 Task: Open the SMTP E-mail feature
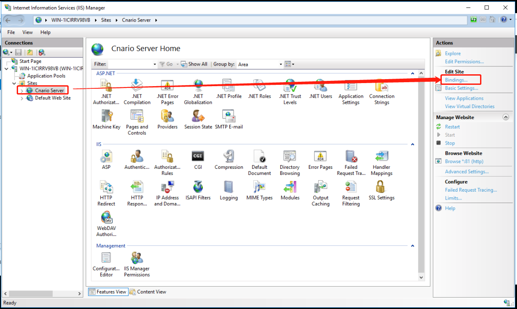click(228, 118)
